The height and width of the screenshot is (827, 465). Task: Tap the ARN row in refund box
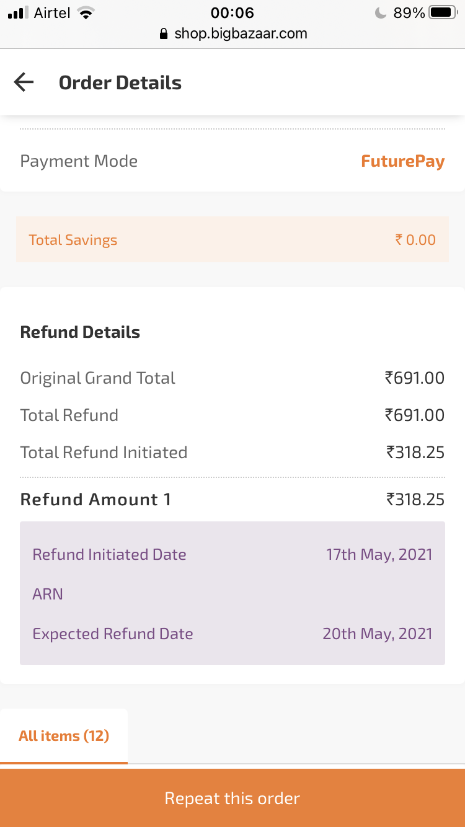232,594
